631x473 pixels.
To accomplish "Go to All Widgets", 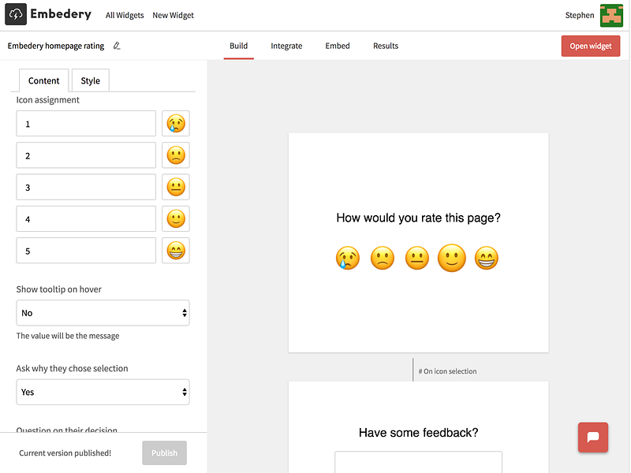I will (x=125, y=15).
